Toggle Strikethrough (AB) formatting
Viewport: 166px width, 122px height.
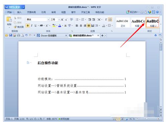coord(41,25)
